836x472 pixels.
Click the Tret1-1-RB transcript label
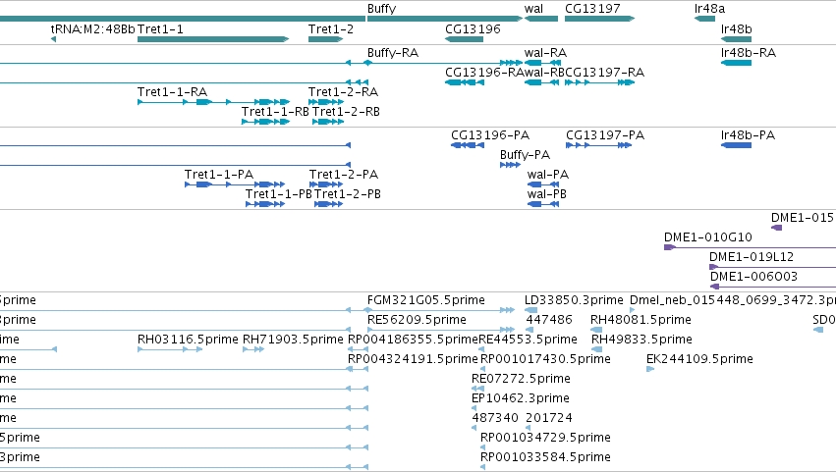(275, 111)
